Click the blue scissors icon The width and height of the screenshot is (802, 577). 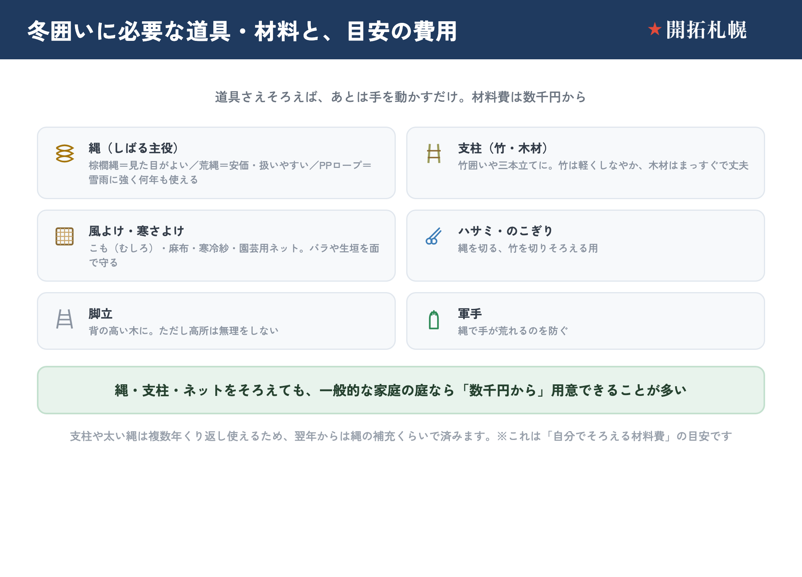(433, 236)
